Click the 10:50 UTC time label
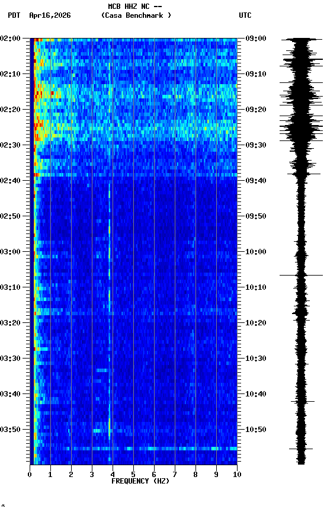The image size is (327, 512). click(x=256, y=430)
